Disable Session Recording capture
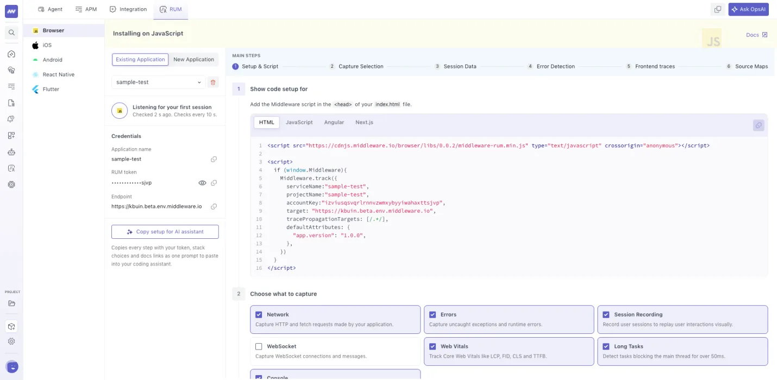Screen dimensions: 777x380 (x=606, y=314)
